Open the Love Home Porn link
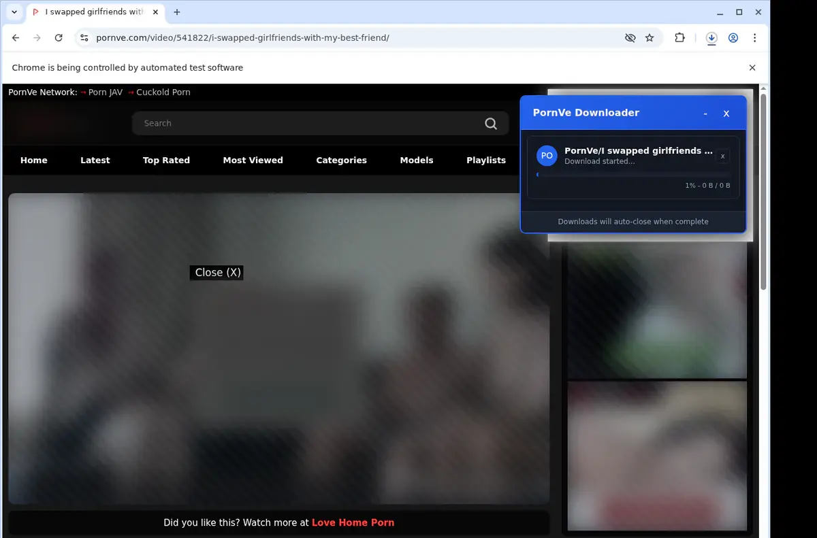This screenshot has width=817, height=538. 353,522
